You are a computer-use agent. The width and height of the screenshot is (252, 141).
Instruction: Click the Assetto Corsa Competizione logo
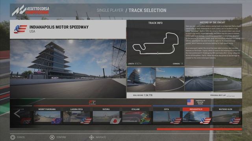(x=31, y=11)
